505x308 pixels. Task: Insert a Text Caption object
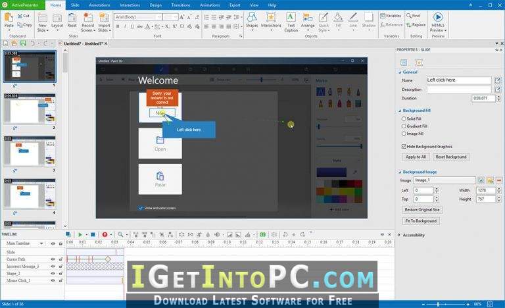291,22
